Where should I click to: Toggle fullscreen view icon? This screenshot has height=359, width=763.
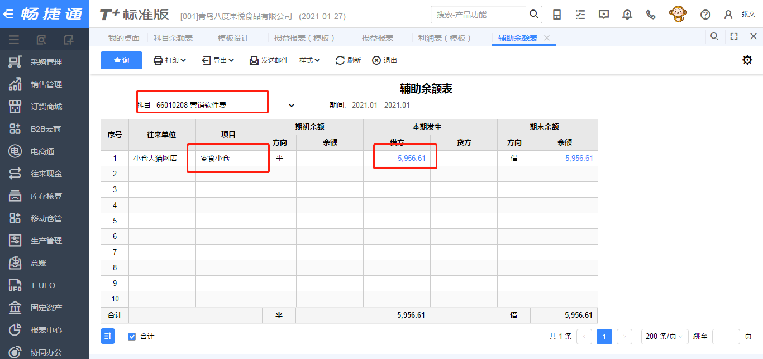[x=734, y=36]
